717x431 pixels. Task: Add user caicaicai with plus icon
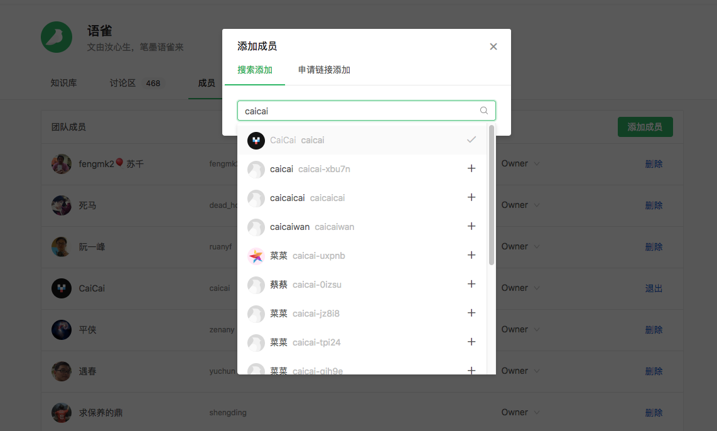tap(472, 197)
